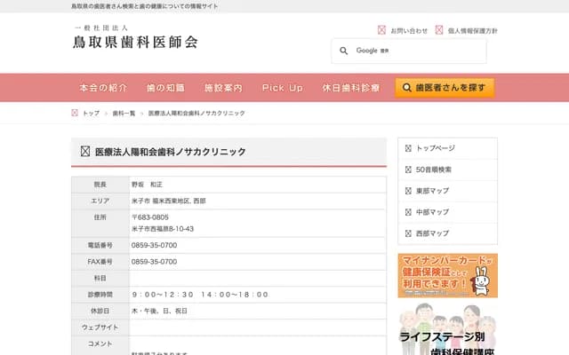The image size is (569, 355).
Task: Go to 歯科一覧 in breadcrumb
Action: [x=124, y=114]
